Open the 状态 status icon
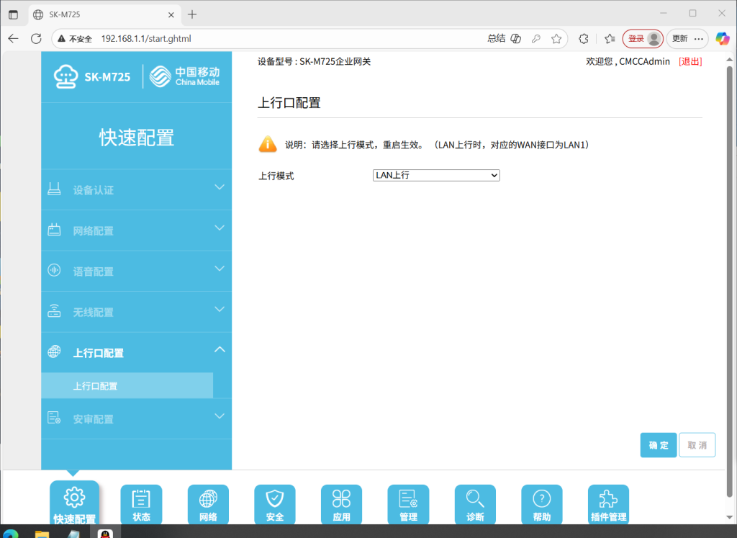The height and width of the screenshot is (538, 737). click(x=141, y=504)
